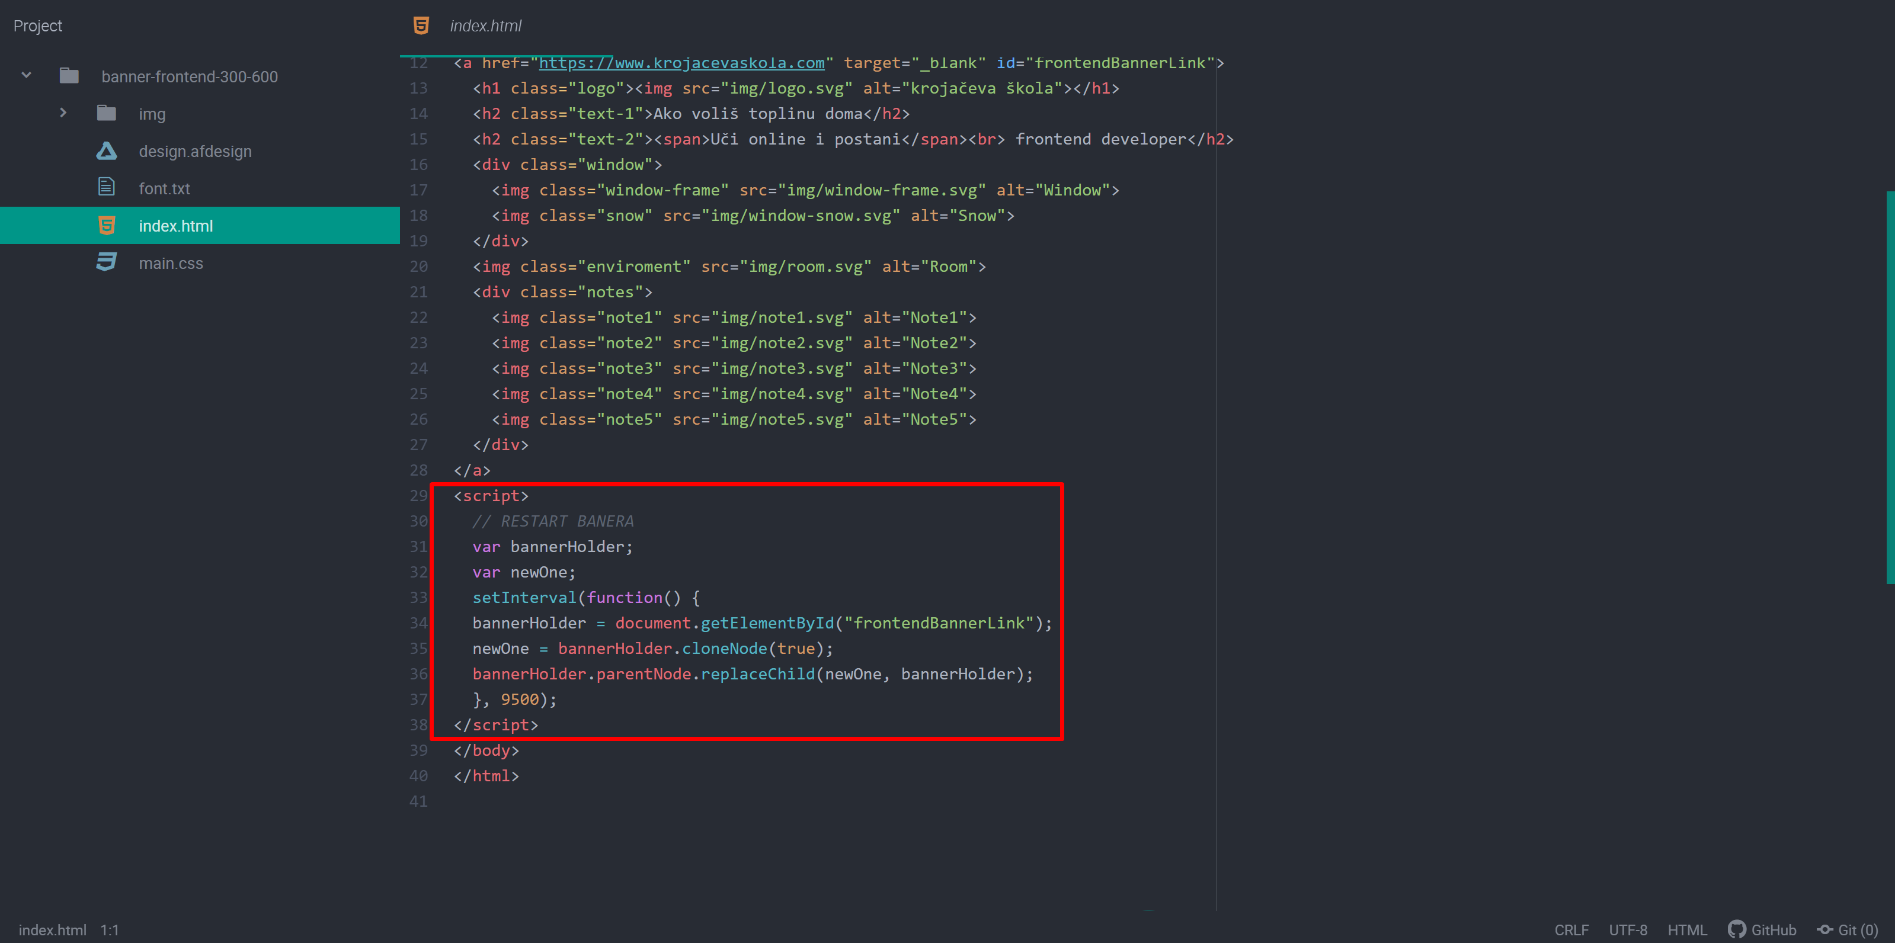
Task: Click the font.txt document icon
Action: coord(107,188)
